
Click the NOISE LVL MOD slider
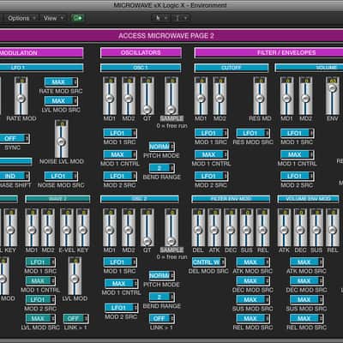coord(62,139)
